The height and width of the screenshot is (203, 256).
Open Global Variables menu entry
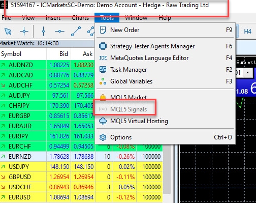[x=165, y=81]
